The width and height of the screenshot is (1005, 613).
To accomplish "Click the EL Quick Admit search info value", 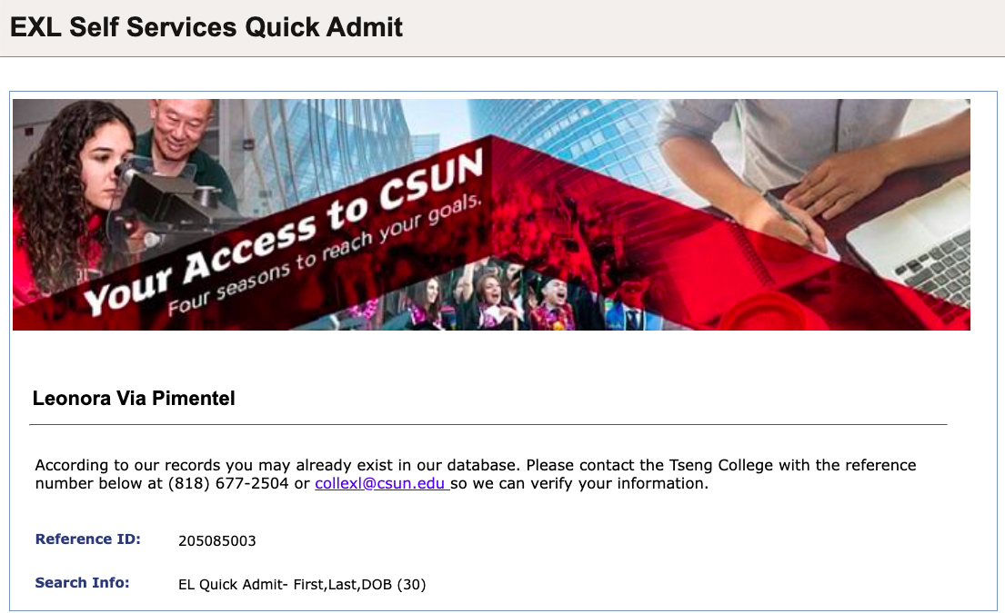I will (302, 585).
